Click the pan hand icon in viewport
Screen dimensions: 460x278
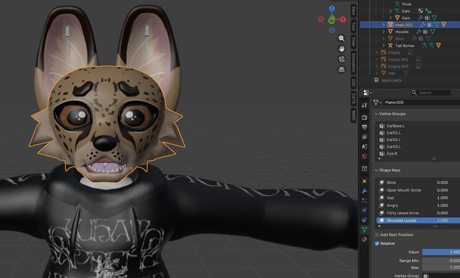click(x=342, y=49)
